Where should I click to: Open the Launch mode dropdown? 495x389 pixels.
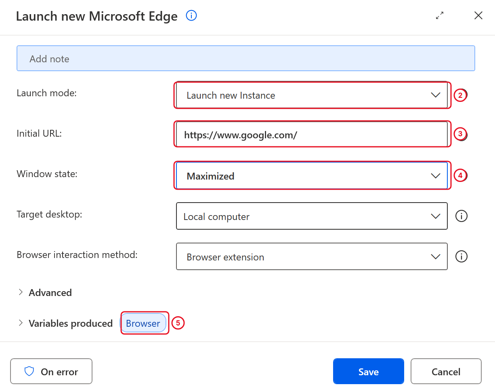tap(312, 95)
